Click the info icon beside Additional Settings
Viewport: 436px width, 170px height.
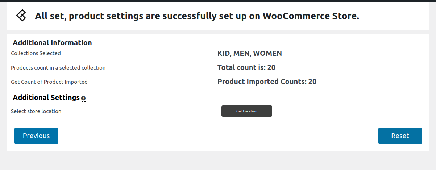click(x=83, y=98)
